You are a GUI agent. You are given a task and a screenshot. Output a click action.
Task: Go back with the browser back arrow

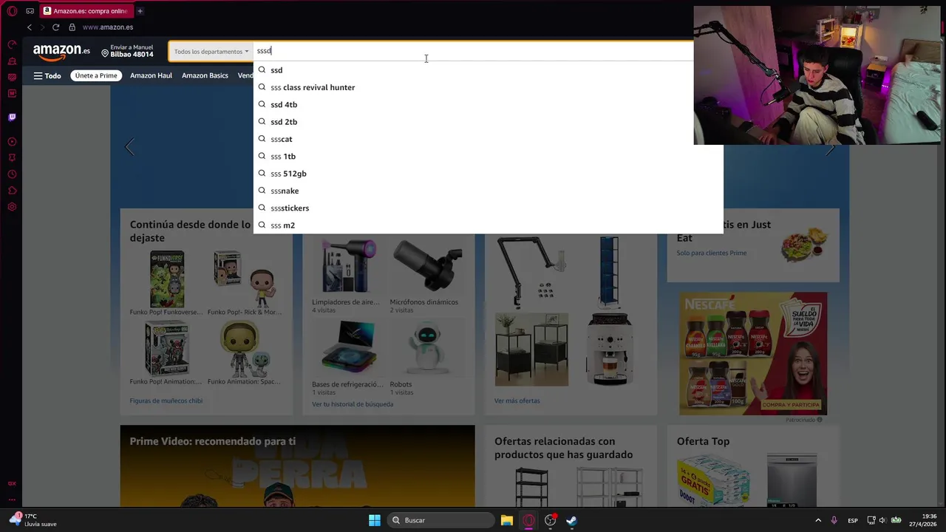30,27
